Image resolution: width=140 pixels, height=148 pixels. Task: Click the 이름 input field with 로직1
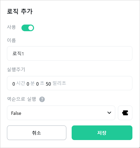coord(70,53)
